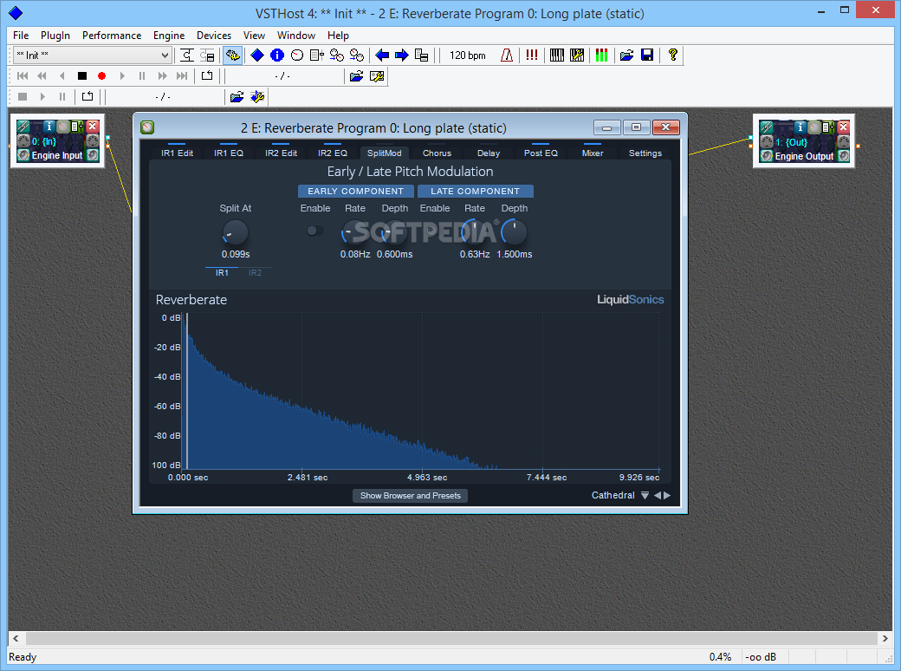The image size is (901, 671).
Task: Open the MIDI player wrench settings icon
Action: coord(256,96)
